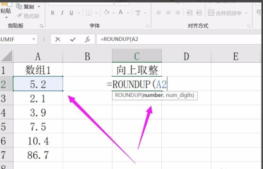Apply the Font Color A
The width and height of the screenshot is (263, 169).
(x=121, y=12)
